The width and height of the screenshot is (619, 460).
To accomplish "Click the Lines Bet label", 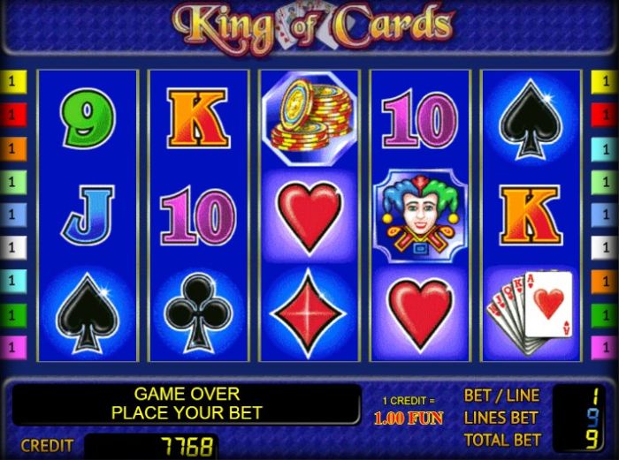I will click(501, 418).
